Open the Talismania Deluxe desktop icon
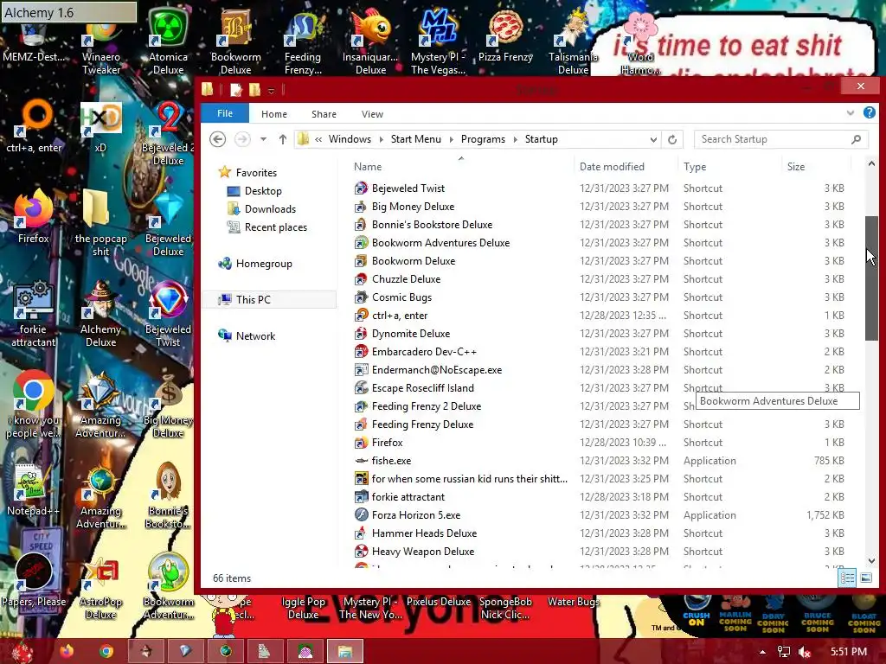 [573, 42]
